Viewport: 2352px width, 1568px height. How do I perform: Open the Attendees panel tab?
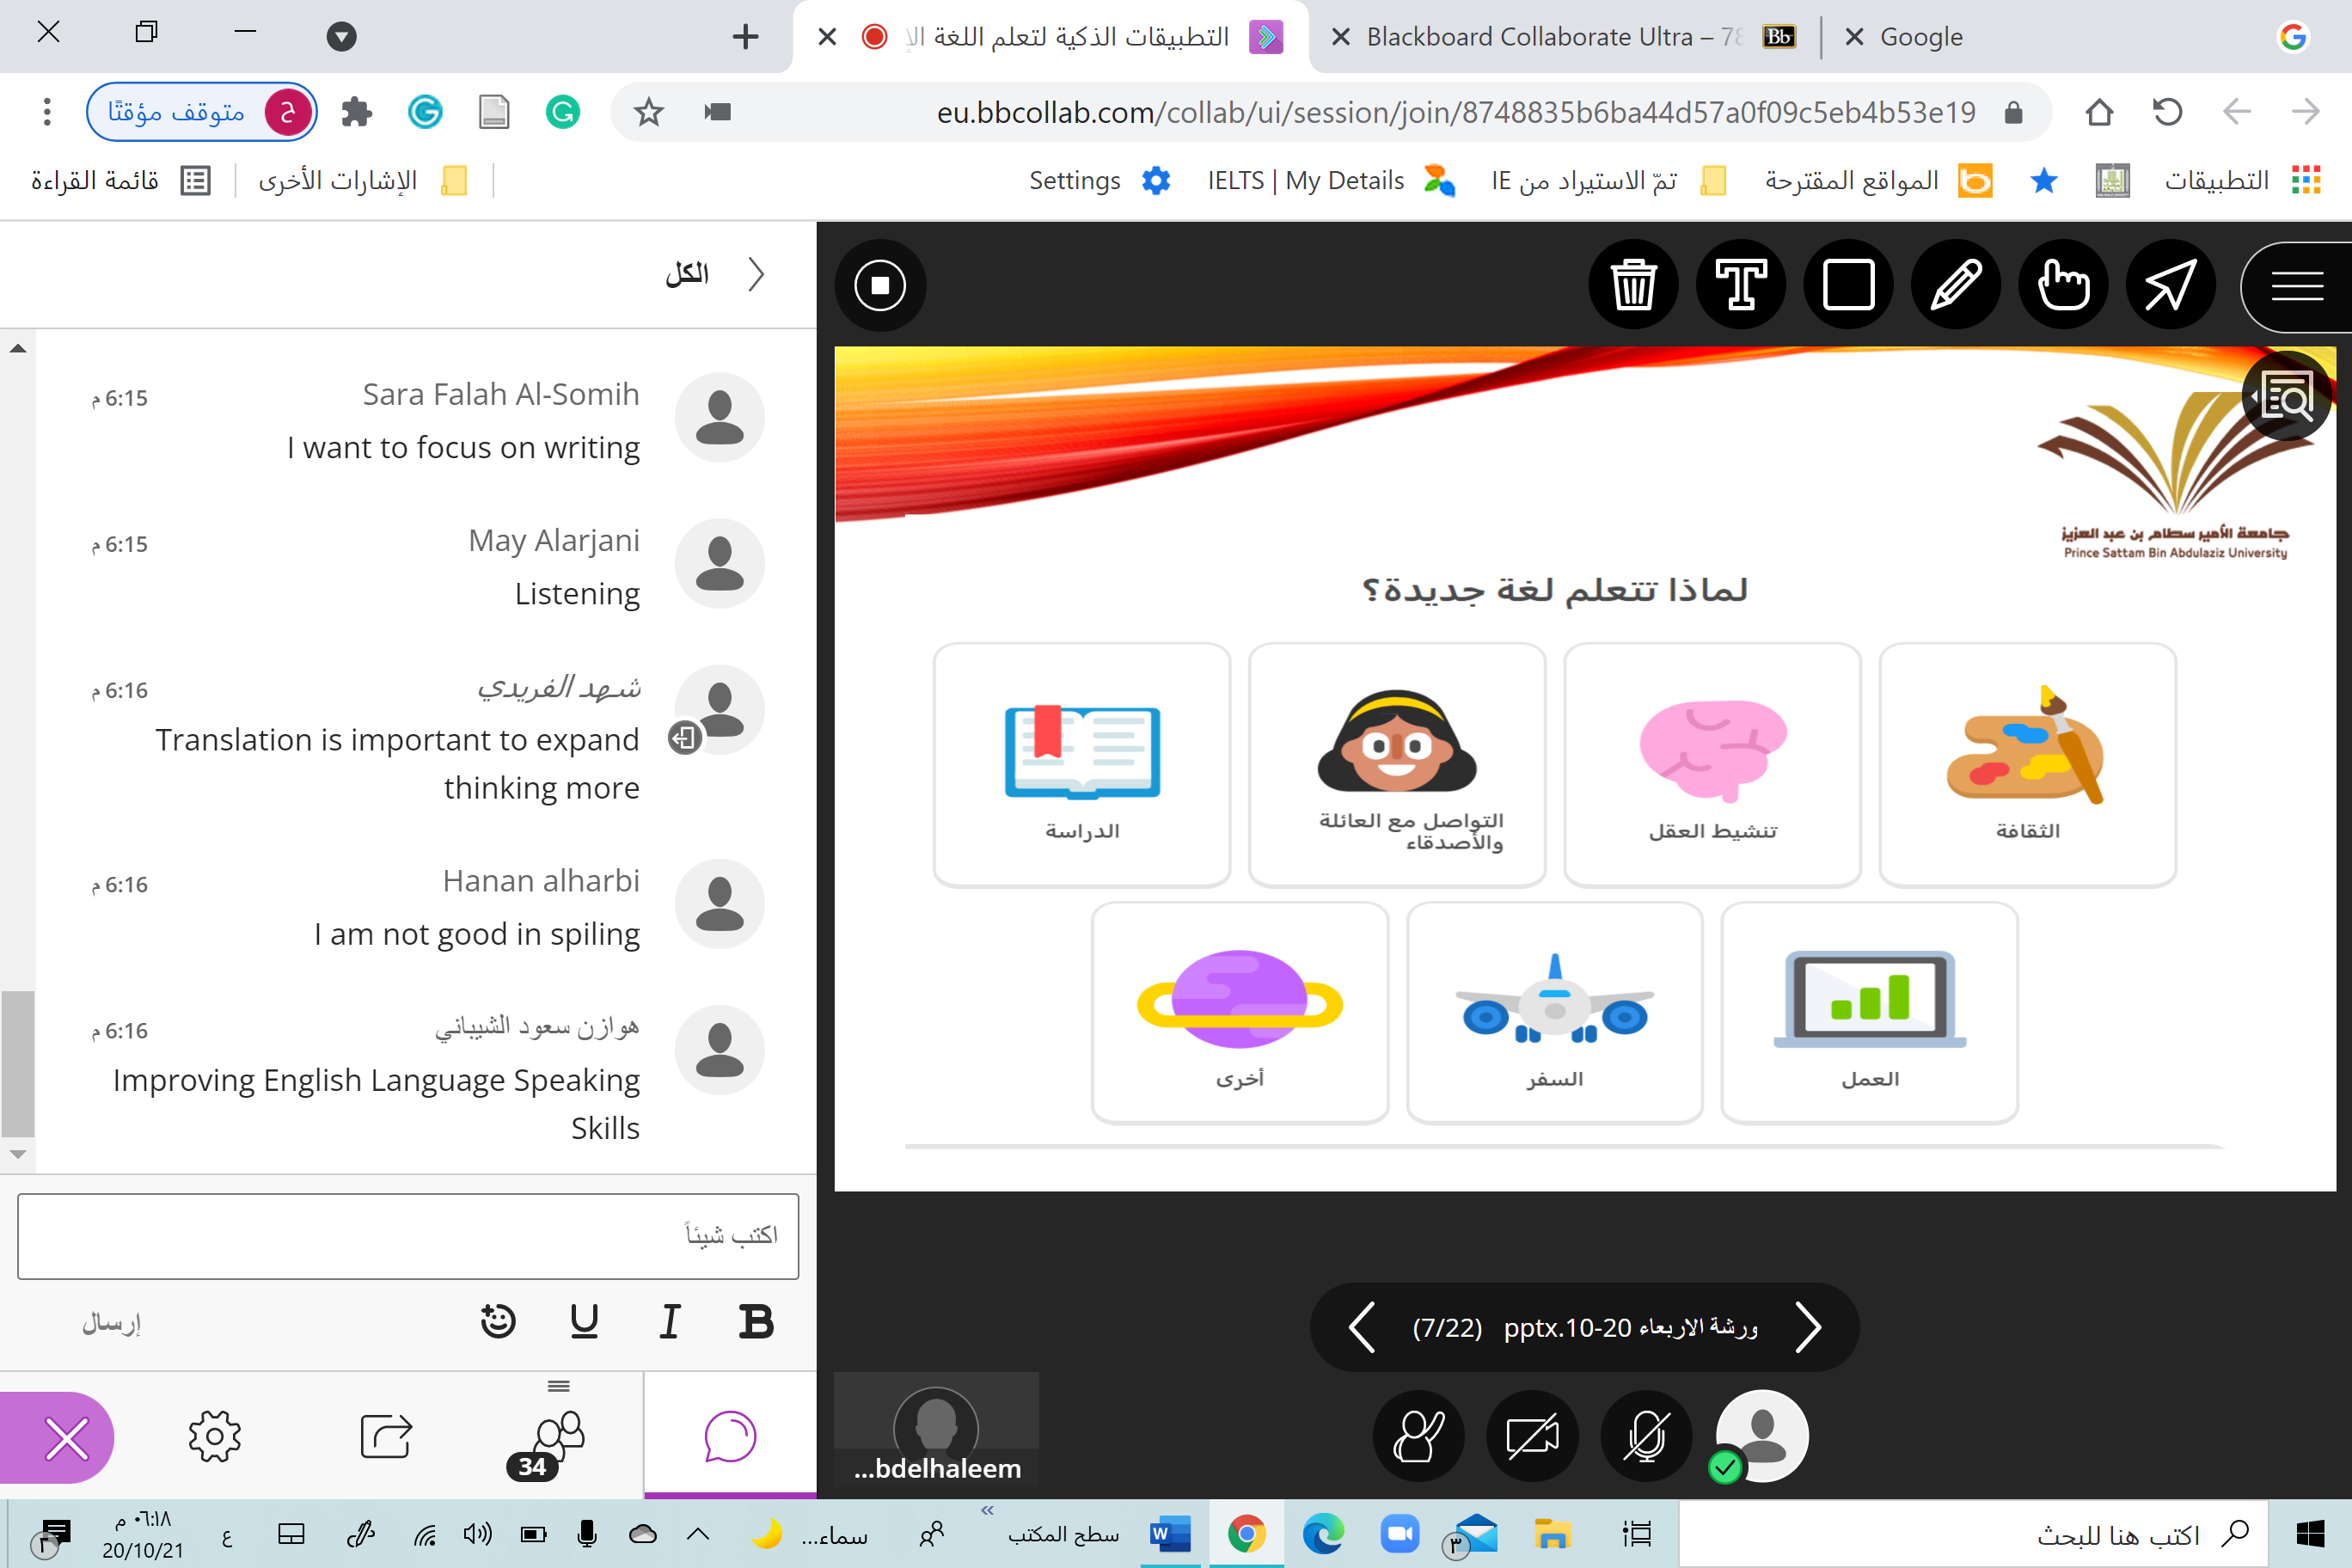556,1439
